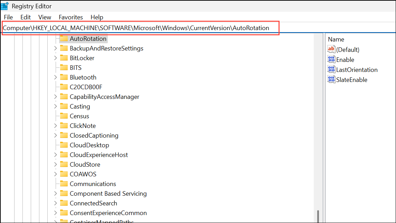Click the Registry Editor app icon

pos(5,6)
